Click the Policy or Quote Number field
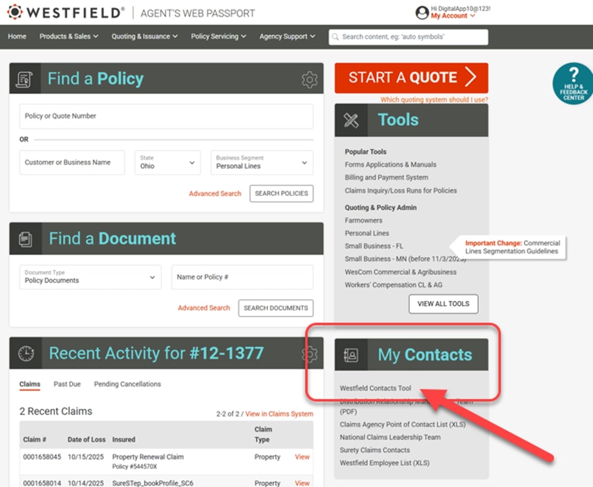The height and width of the screenshot is (487, 593). tap(166, 116)
